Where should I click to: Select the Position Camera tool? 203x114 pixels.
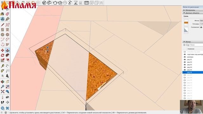3,97
